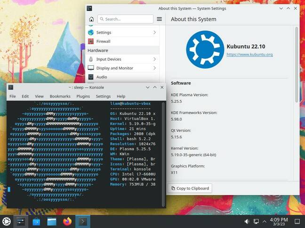Select the KDE Plasma Version value 5.25.5

point(176,101)
